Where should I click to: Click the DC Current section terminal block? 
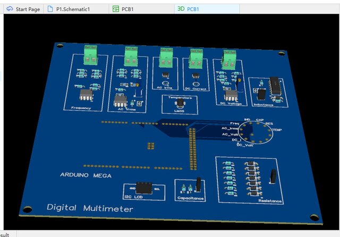click(x=196, y=59)
